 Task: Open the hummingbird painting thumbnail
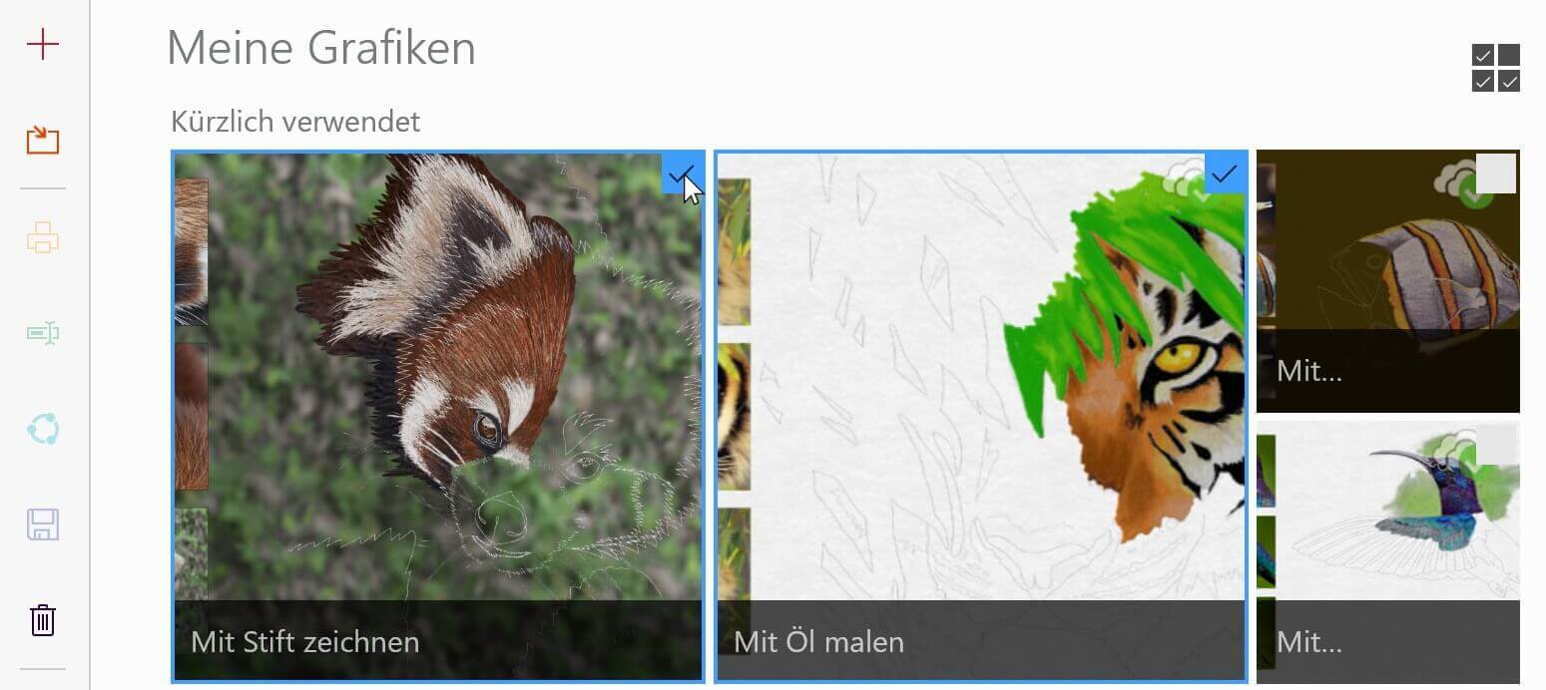pyautogui.click(x=1387, y=551)
